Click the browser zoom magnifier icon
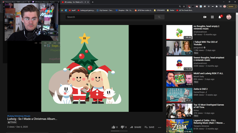Image resolution: width=238 pixels, height=133 pixels. 180,6
